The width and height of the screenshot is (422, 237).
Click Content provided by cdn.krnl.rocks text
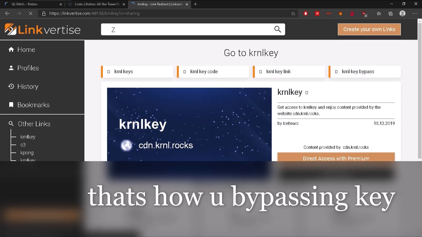pos(336,147)
